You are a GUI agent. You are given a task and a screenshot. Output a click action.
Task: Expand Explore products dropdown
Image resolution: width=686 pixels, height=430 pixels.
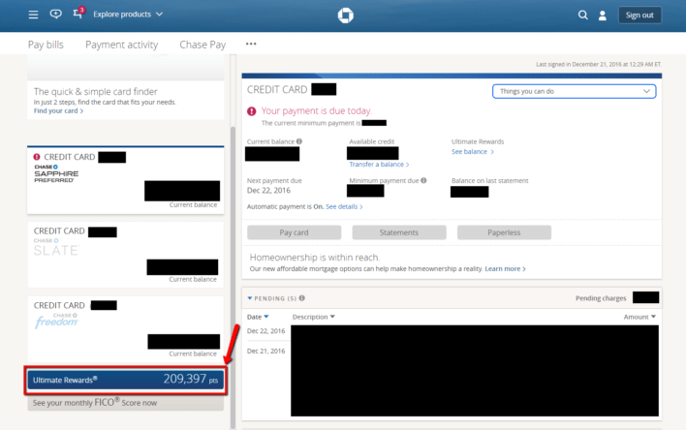tap(128, 14)
